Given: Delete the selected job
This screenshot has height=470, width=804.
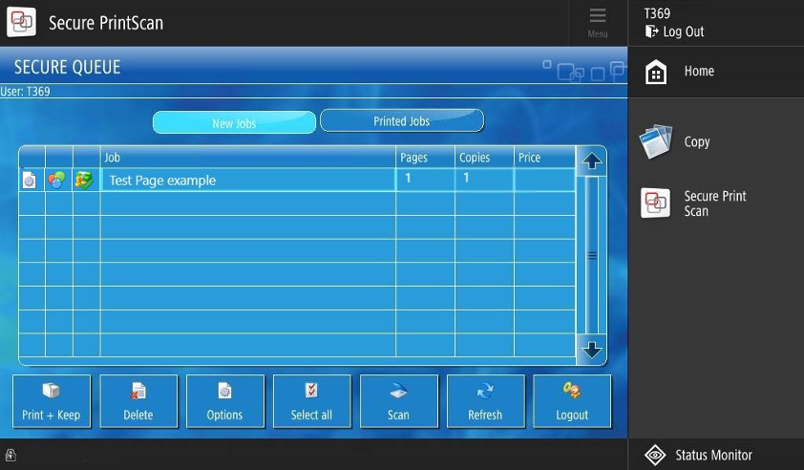Looking at the screenshot, I should point(138,401).
